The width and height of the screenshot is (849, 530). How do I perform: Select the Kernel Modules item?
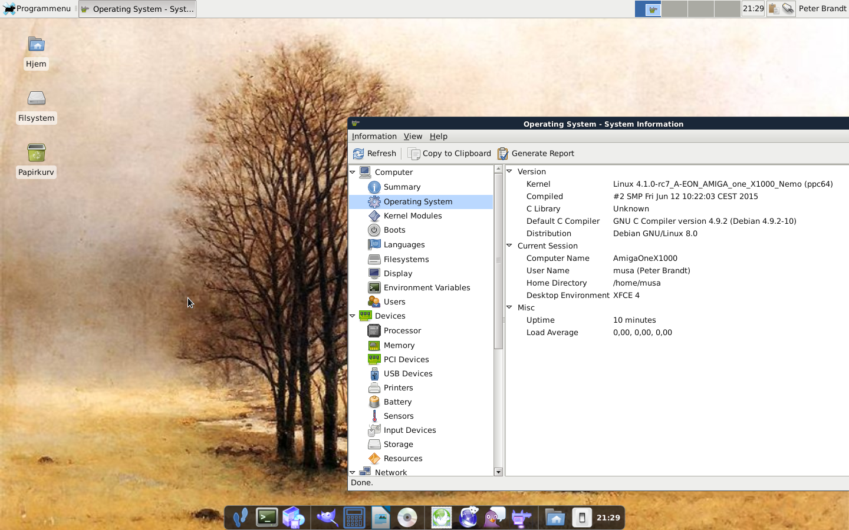coord(412,216)
